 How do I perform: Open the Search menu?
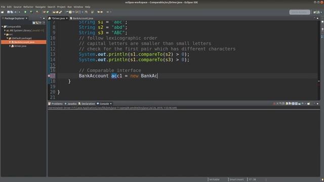click(51, 7)
